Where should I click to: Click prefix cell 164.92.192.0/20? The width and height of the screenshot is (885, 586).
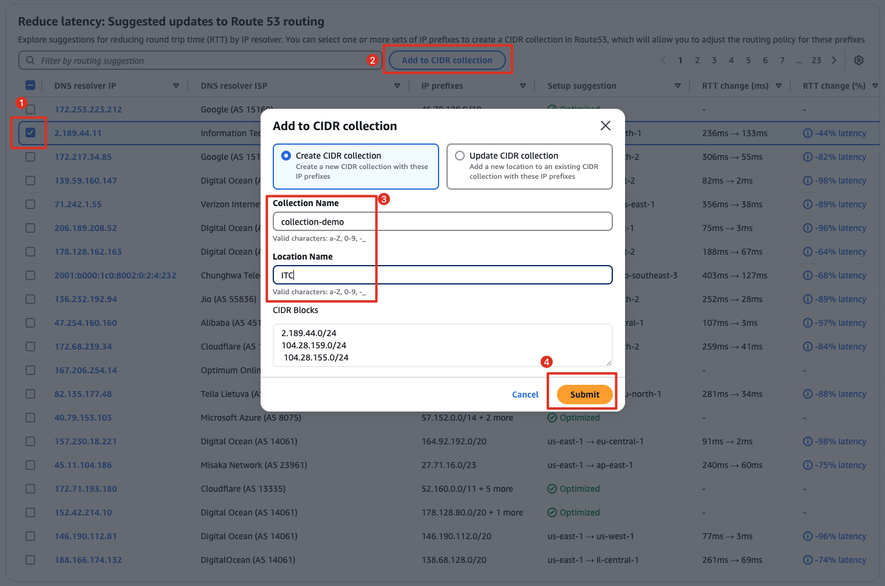[x=454, y=441]
